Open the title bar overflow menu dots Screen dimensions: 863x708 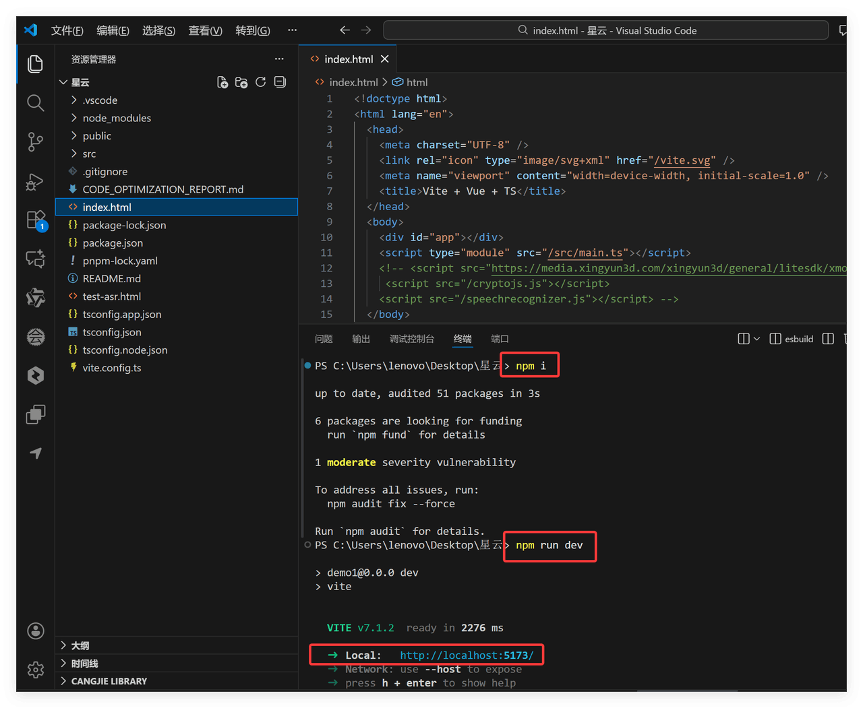[292, 30]
